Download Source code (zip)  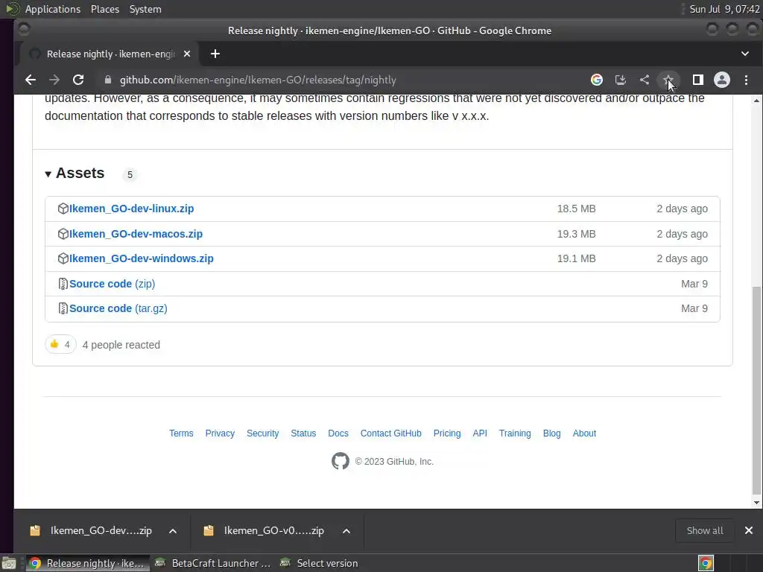pos(112,284)
